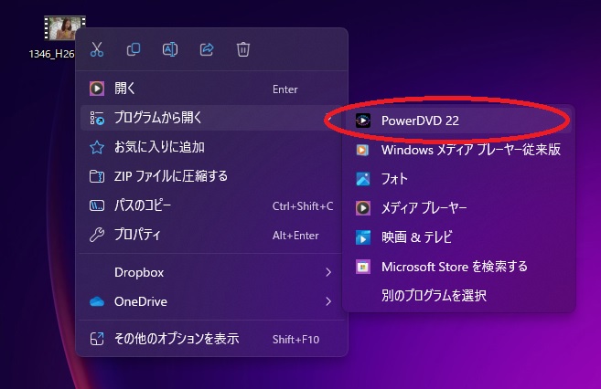Click the 映画 & テレビ app icon
This screenshot has height=389, width=601.
362,237
